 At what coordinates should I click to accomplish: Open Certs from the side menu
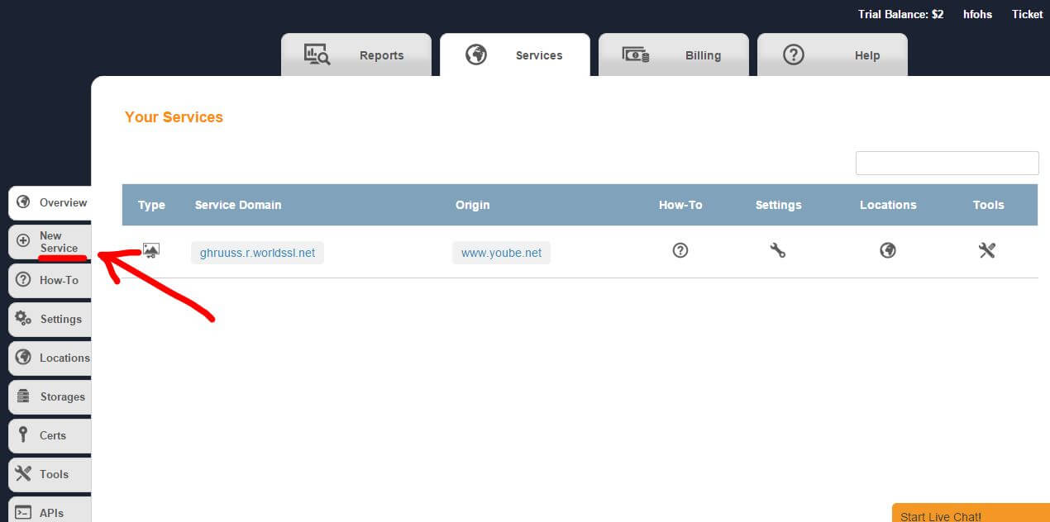pyautogui.click(x=50, y=435)
